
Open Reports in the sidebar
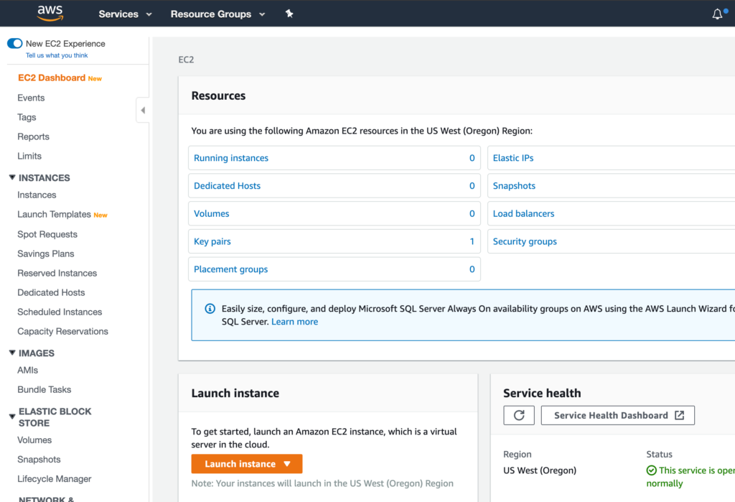click(x=33, y=136)
